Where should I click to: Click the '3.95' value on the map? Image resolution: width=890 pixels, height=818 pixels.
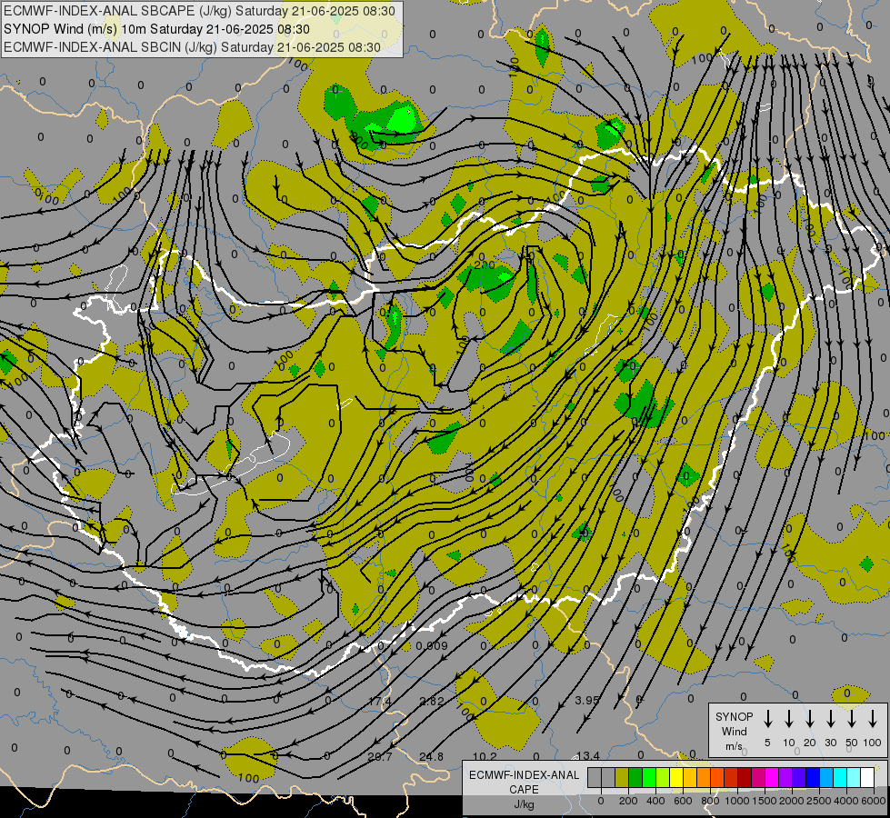(587, 700)
